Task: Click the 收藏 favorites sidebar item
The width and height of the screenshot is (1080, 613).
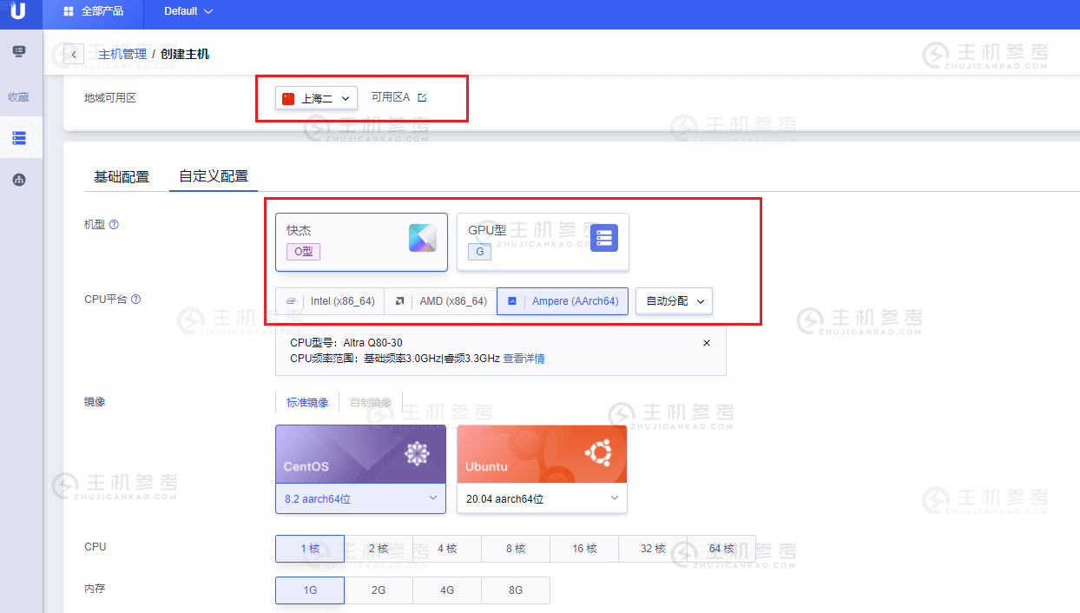Action: (x=19, y=97)
